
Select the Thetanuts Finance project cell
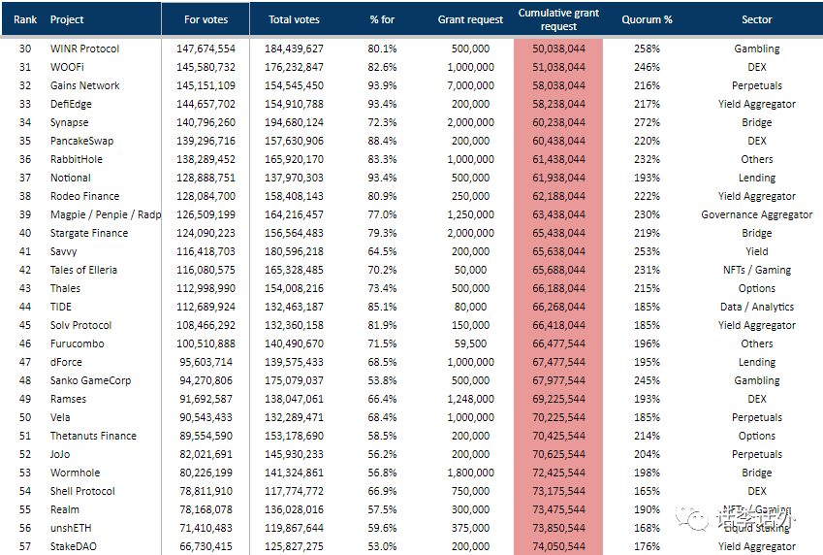93,436
